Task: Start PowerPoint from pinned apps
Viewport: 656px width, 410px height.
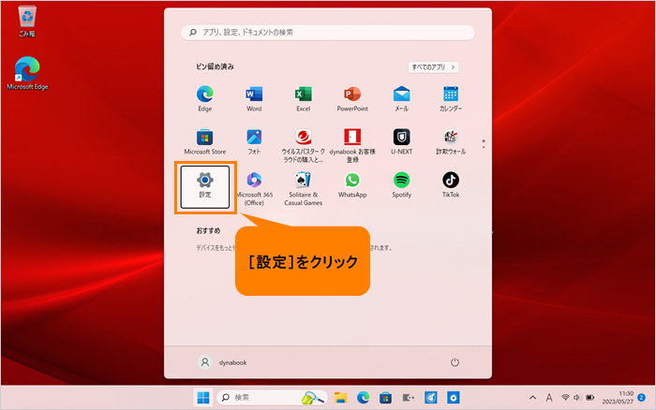Action: [x=352, y=98]
